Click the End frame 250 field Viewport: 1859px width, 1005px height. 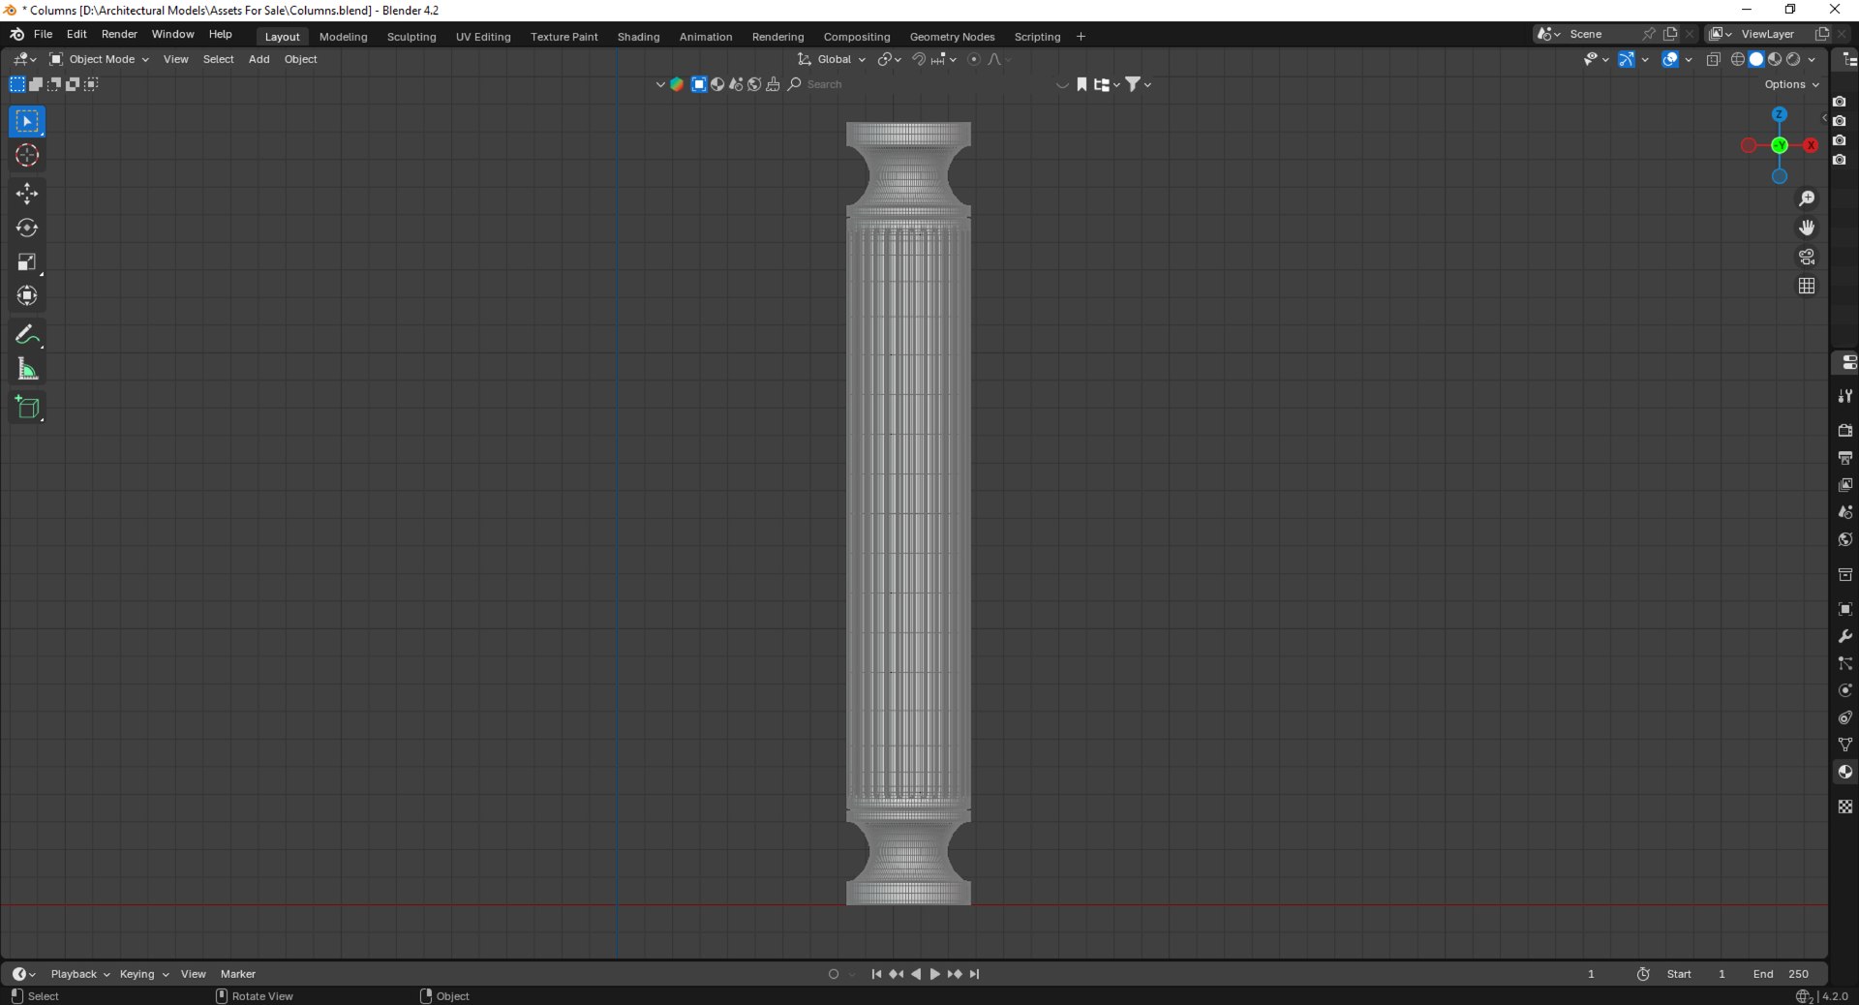click(x=1782, y=974)
